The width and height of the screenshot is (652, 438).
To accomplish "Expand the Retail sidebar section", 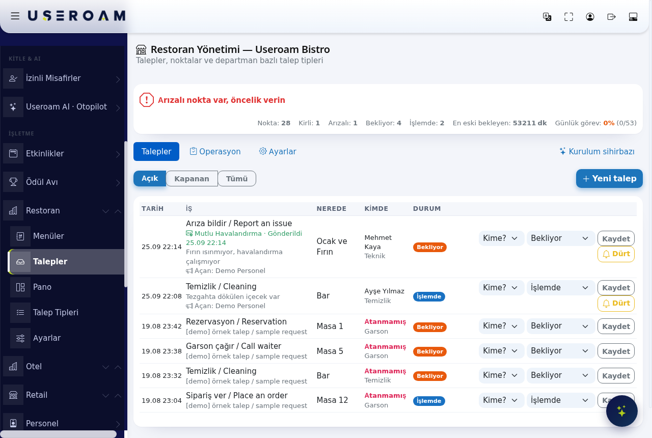I will 63,395.
